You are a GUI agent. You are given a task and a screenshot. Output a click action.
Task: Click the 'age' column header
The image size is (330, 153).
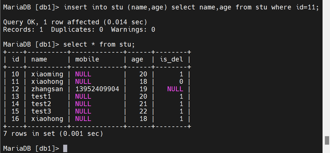[137, 59]
